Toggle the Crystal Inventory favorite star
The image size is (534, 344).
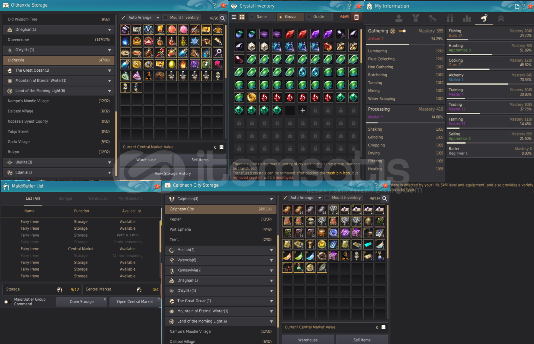pos(359,6)
